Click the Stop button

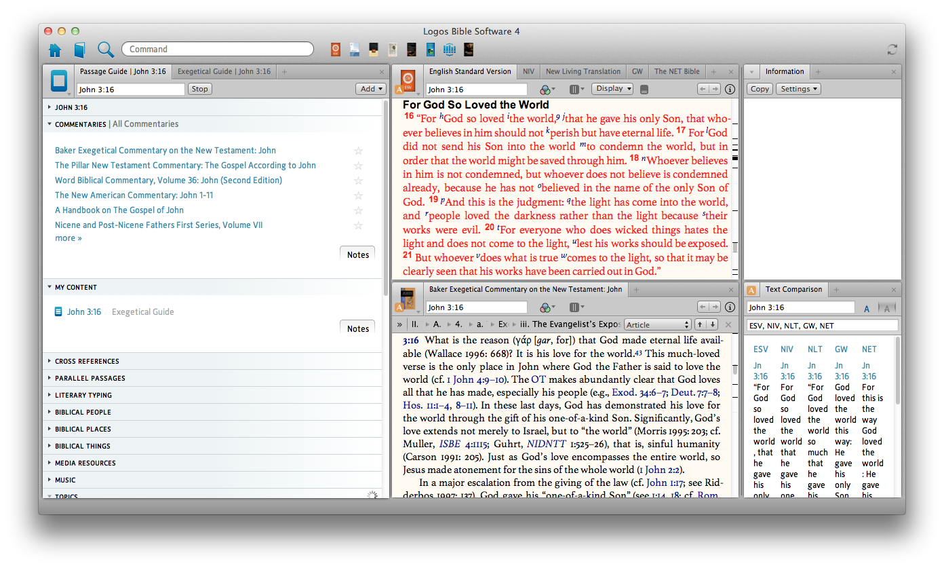pyautogui.click(x=200, y=89)
